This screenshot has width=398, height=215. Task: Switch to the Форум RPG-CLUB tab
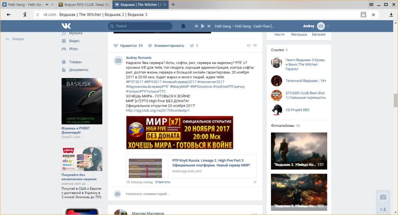84,5
